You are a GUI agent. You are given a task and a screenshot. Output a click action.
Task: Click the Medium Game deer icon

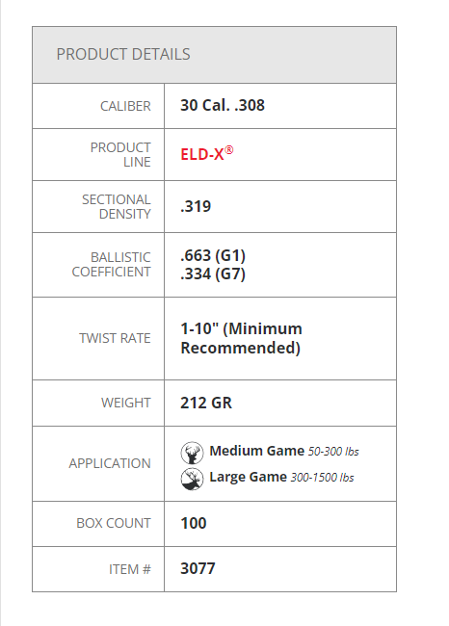click(x=192, y=453)
